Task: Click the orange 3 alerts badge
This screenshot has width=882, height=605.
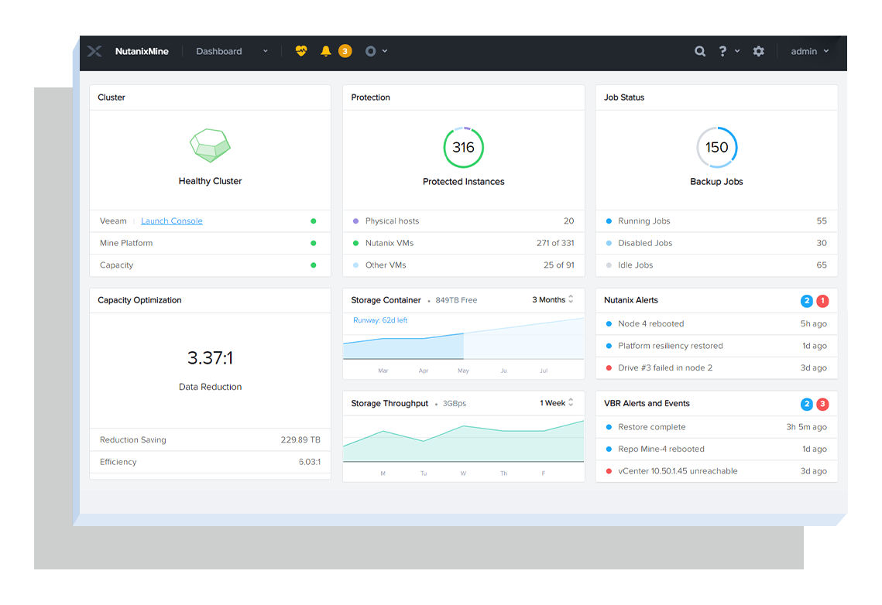Action: click(345, 51)
